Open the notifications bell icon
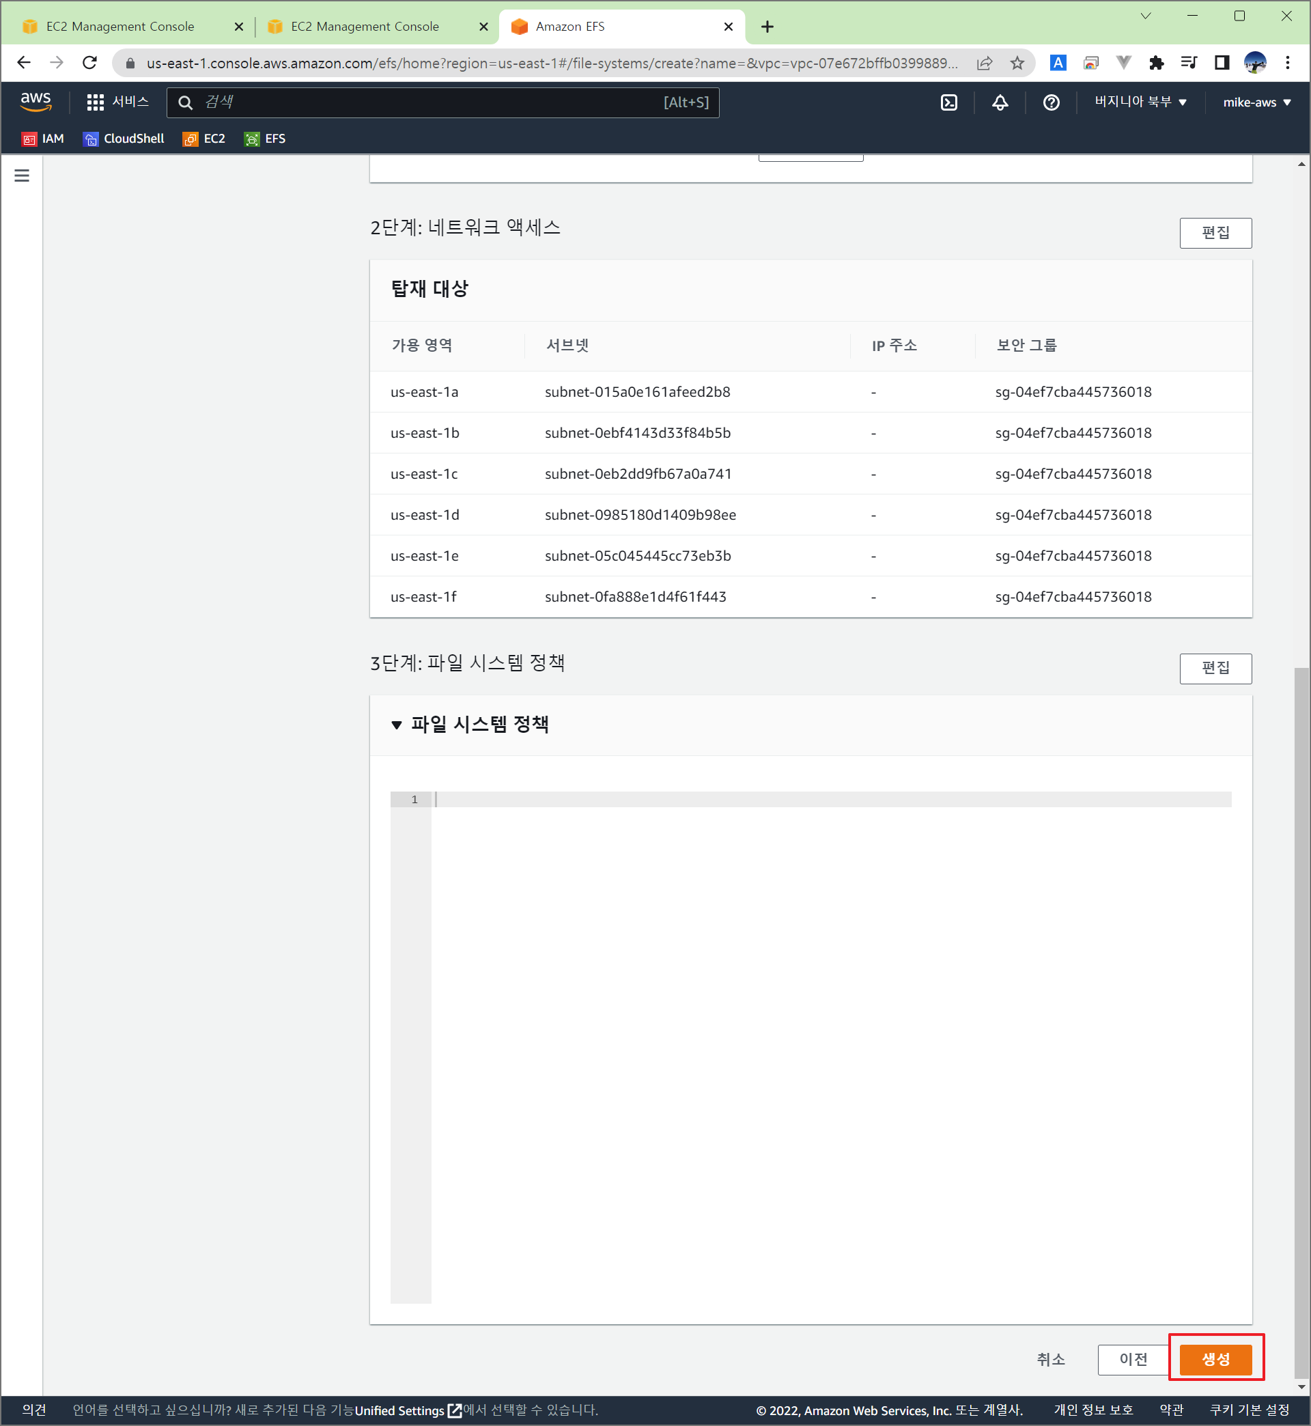This screenshot has width=1311, height=1426. [1000, 102]
